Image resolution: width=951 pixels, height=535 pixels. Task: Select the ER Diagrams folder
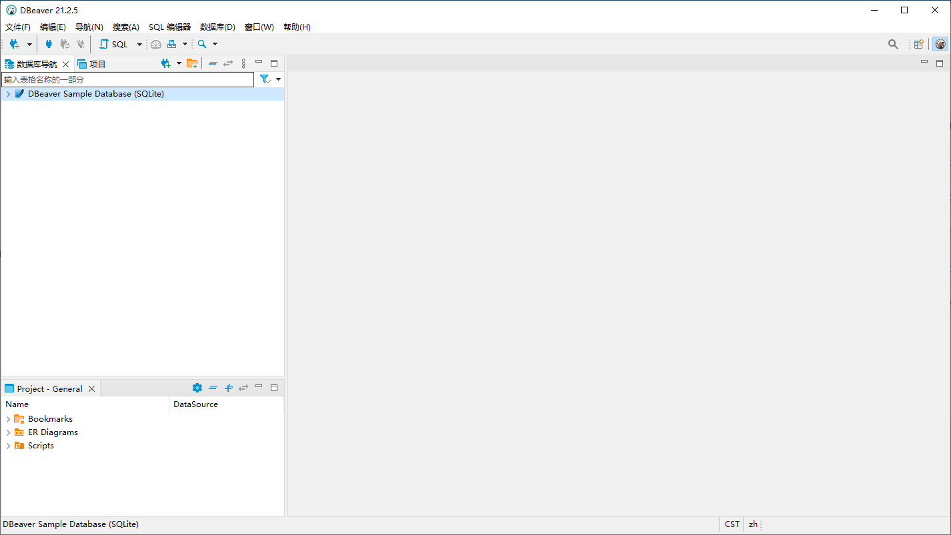click(x=53, y=432)
